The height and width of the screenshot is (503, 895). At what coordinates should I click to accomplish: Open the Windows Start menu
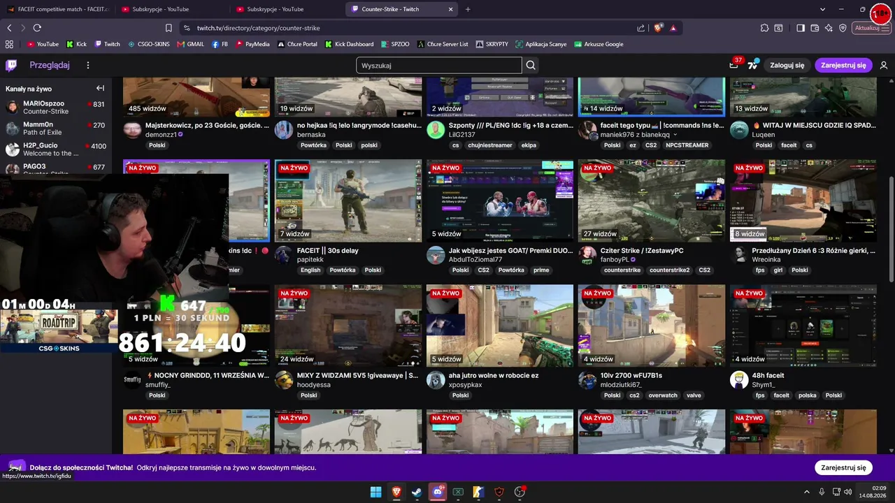tap(375, 492)
